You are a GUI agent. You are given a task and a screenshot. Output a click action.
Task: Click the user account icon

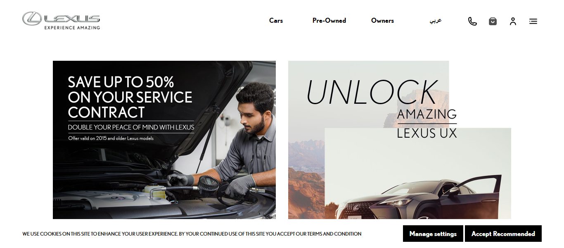tap(513, 21)
